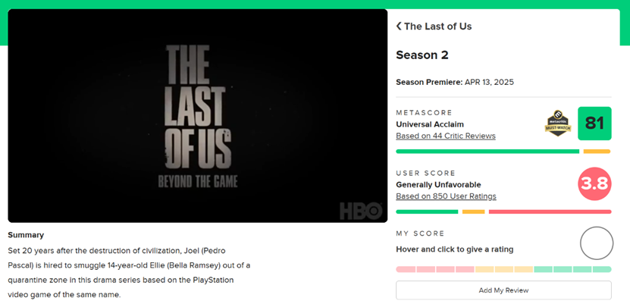
Task: Go back via The Last of Us title
Action: pos(437,27)
